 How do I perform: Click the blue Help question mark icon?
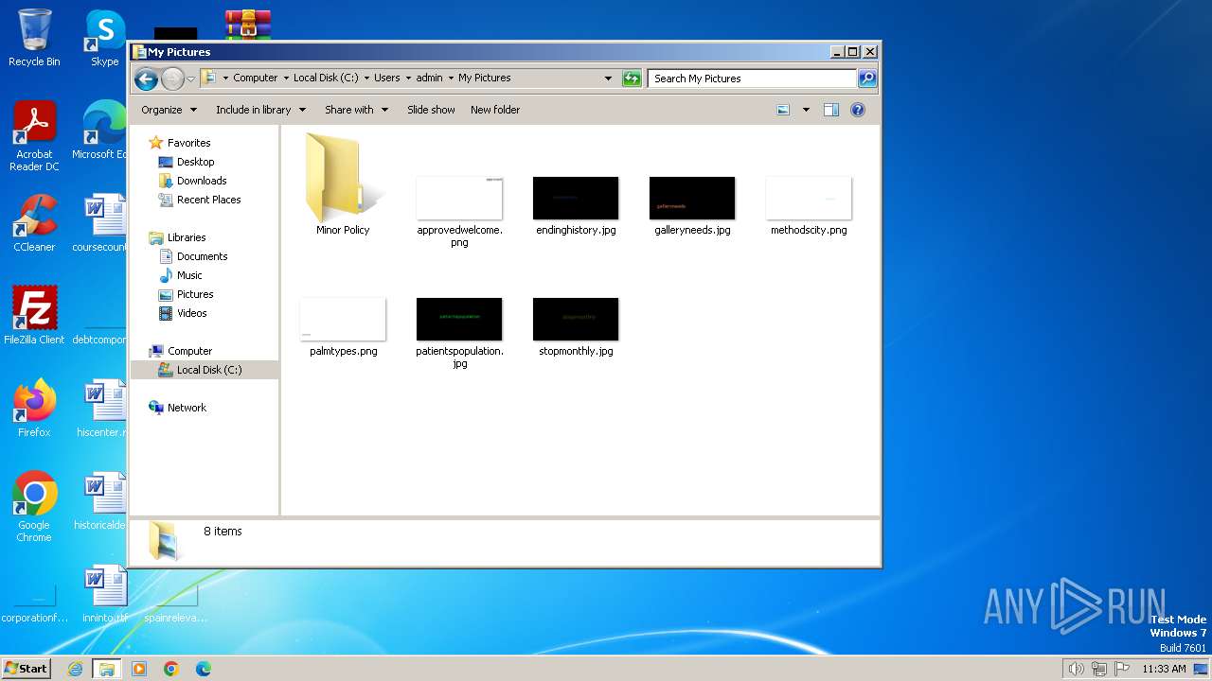[x=858, y=110]
